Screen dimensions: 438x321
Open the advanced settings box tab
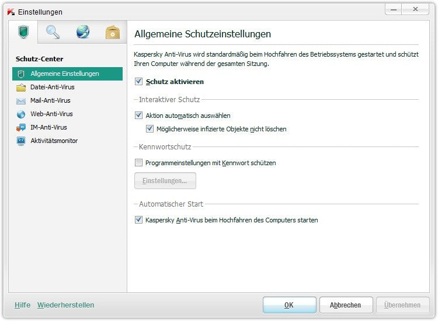pyautogui.click(x=113, y=32)
